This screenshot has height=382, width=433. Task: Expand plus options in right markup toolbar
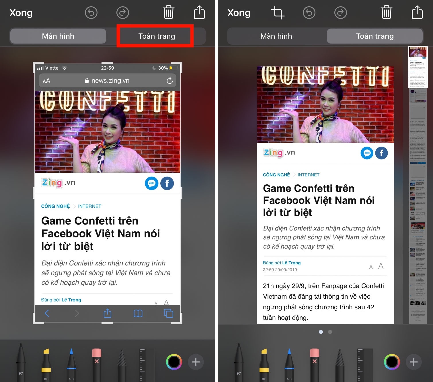(x=414, y=362)
